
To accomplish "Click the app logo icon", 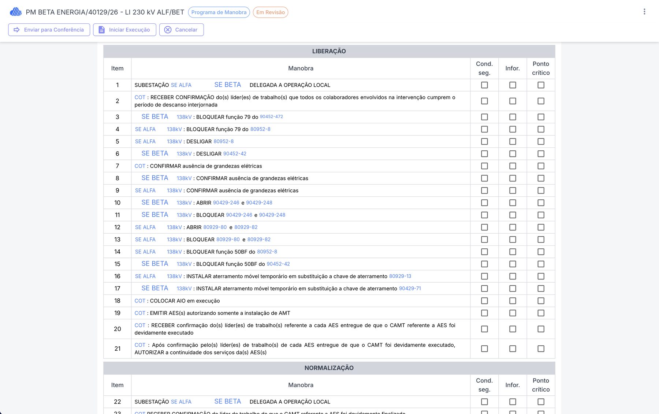I will [x=16, y=12].
